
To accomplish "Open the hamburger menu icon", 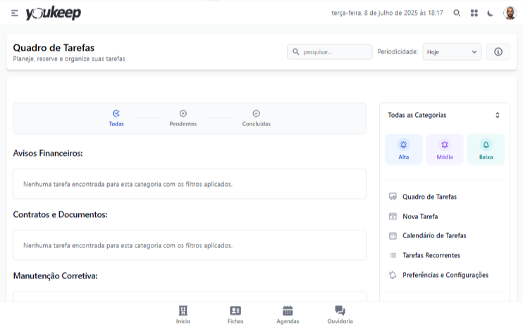I will pos(14,13).
